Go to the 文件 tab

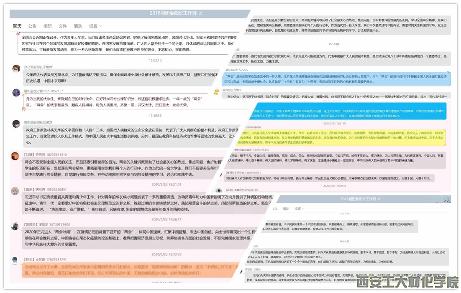tap(63, 26)
